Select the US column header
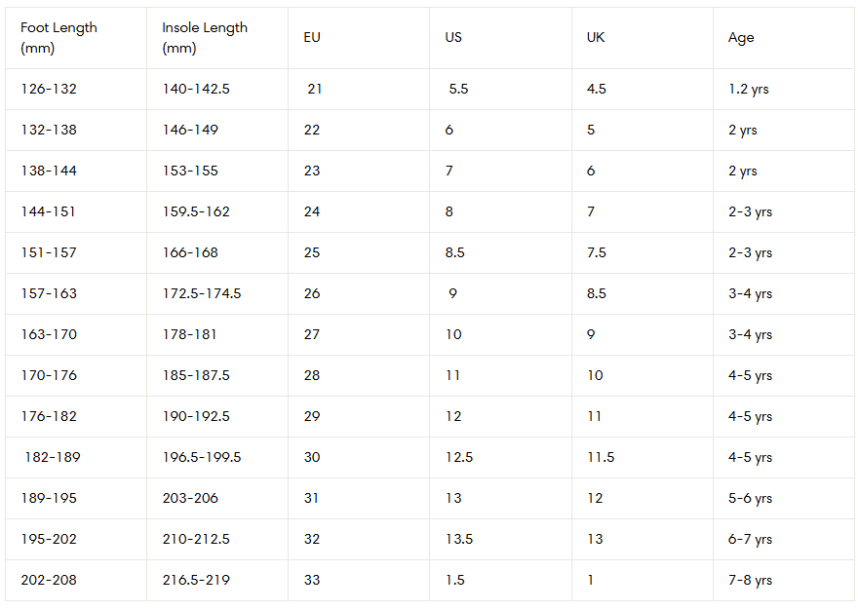The width and height of the screenshot is (858, 610). tap(453, 38)
